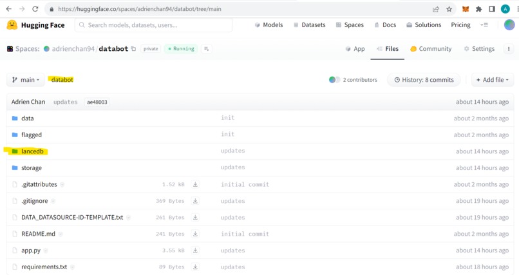Download the requirements.txt file
Screen dimensions: 519x275
point(195,267)
